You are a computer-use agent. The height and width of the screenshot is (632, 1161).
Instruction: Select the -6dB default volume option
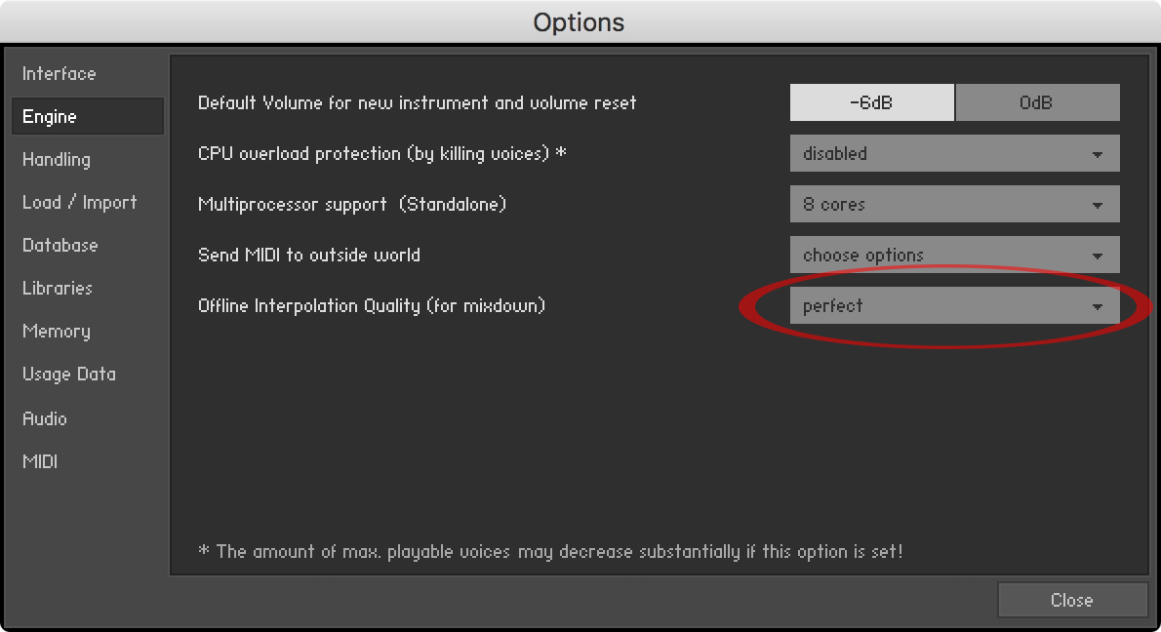pyautogui.click(x=872, y=102)
